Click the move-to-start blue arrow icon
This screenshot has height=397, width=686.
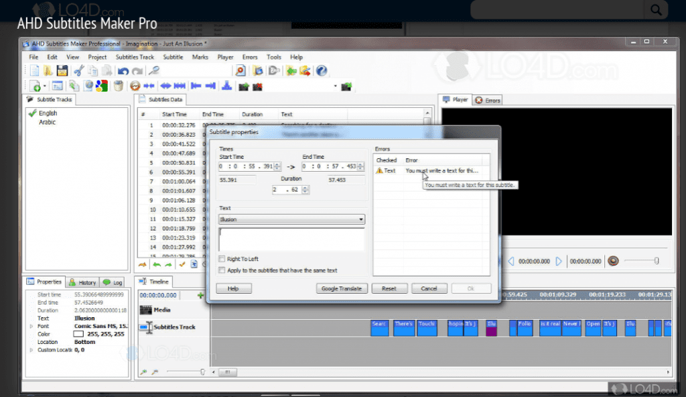196,86
